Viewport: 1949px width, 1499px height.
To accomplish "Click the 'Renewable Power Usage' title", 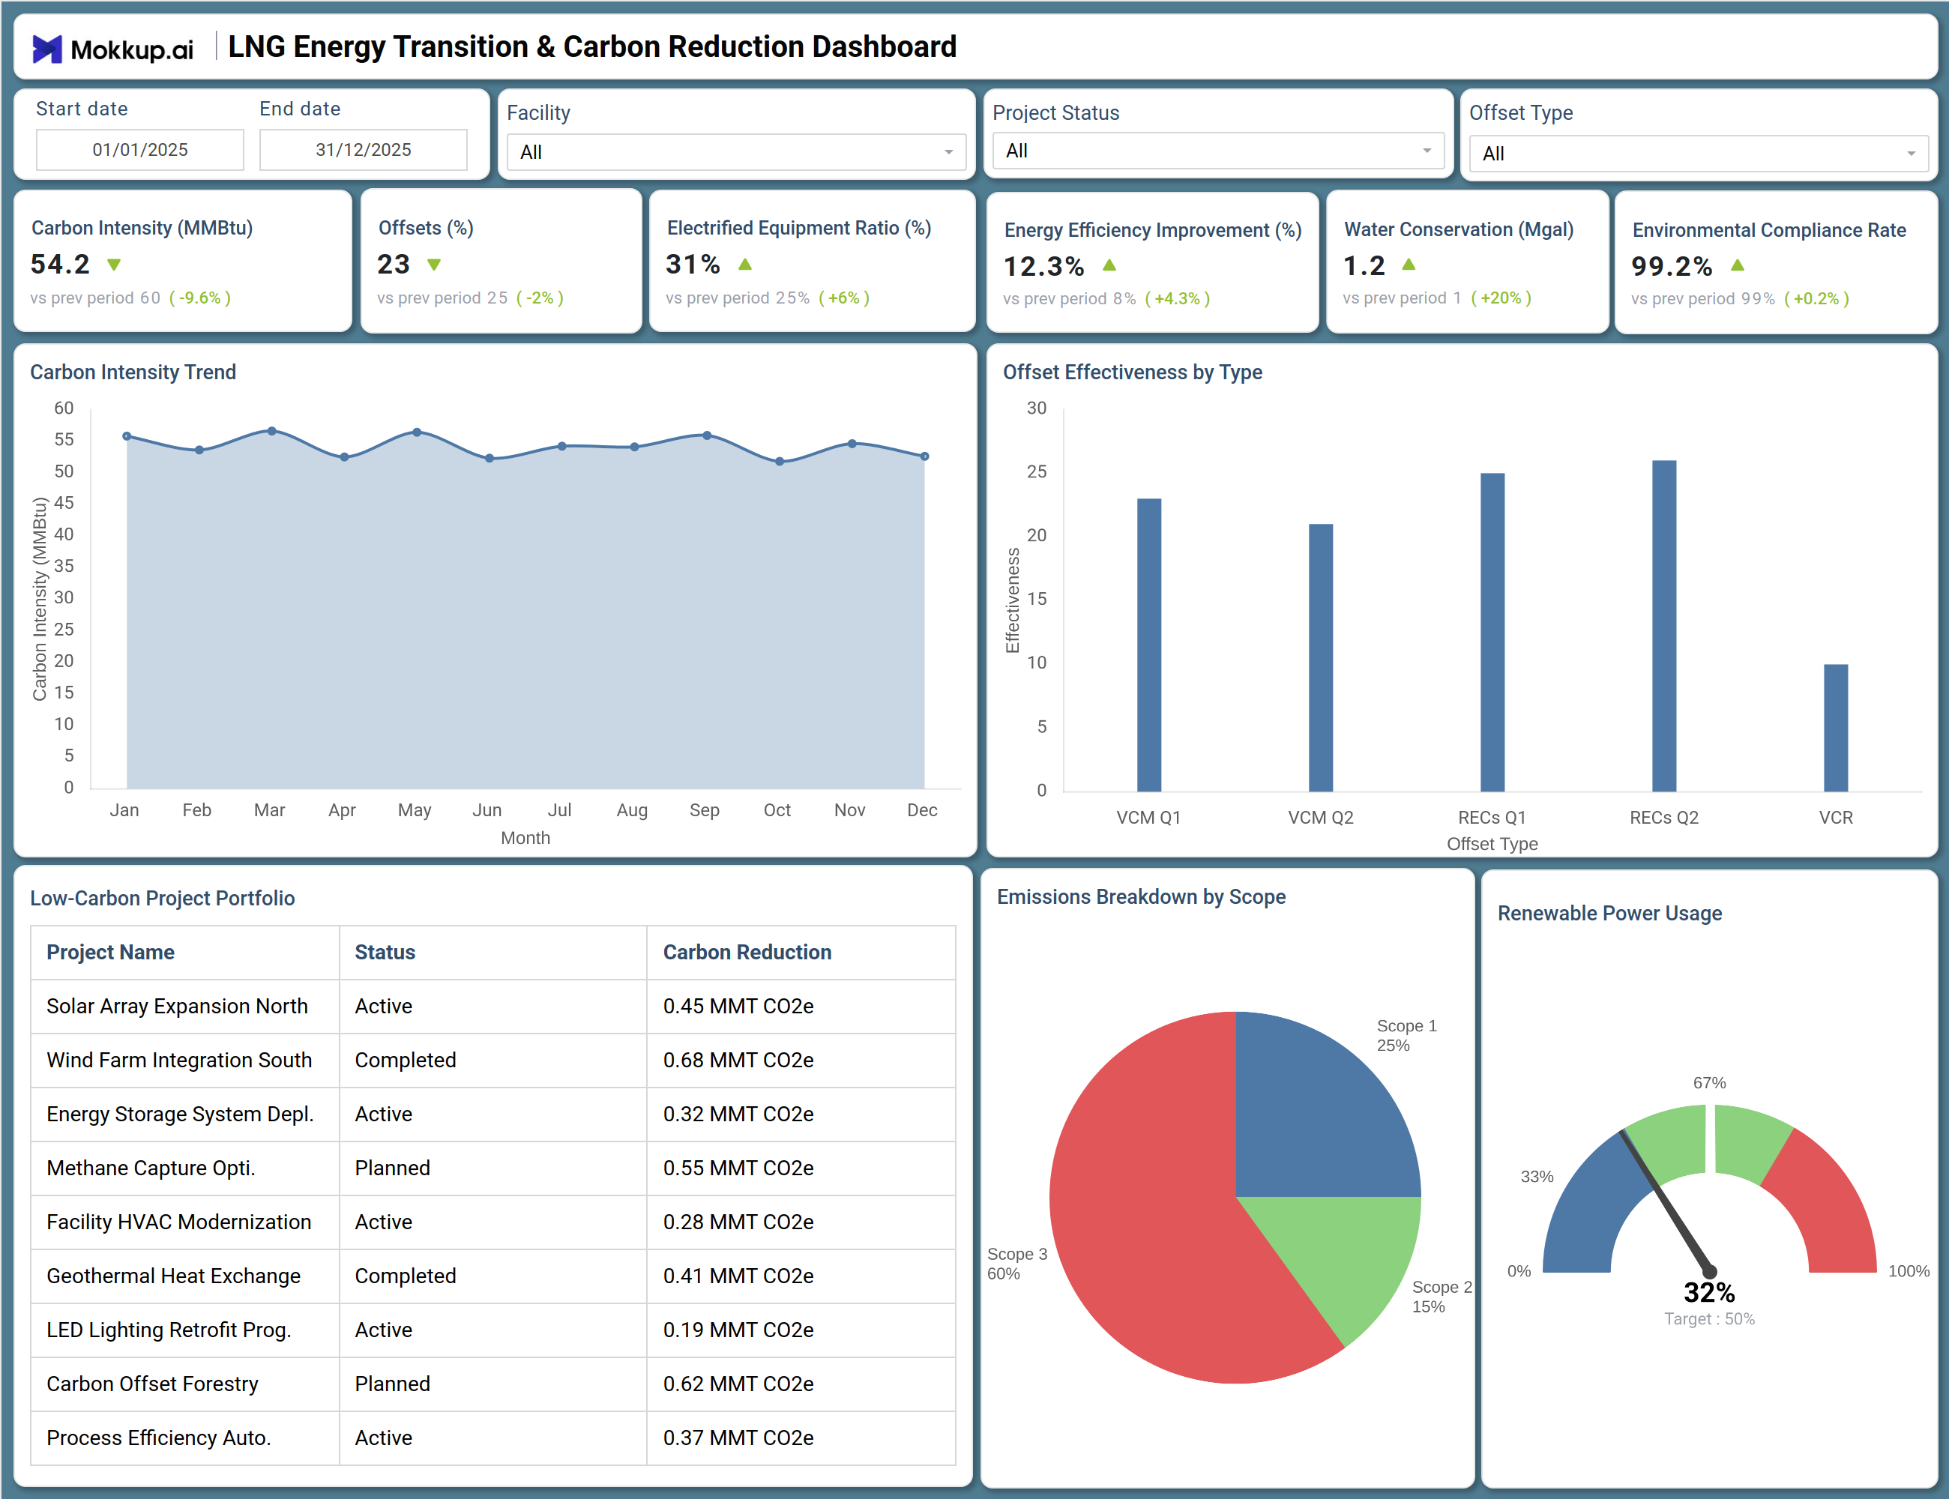I will coord(1610,914).
